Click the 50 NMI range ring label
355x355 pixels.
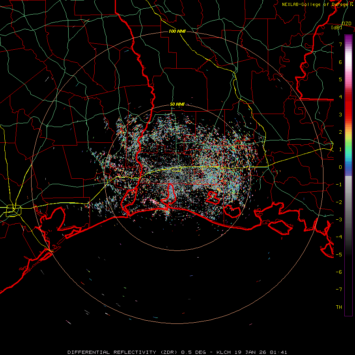tap(177, 105)
